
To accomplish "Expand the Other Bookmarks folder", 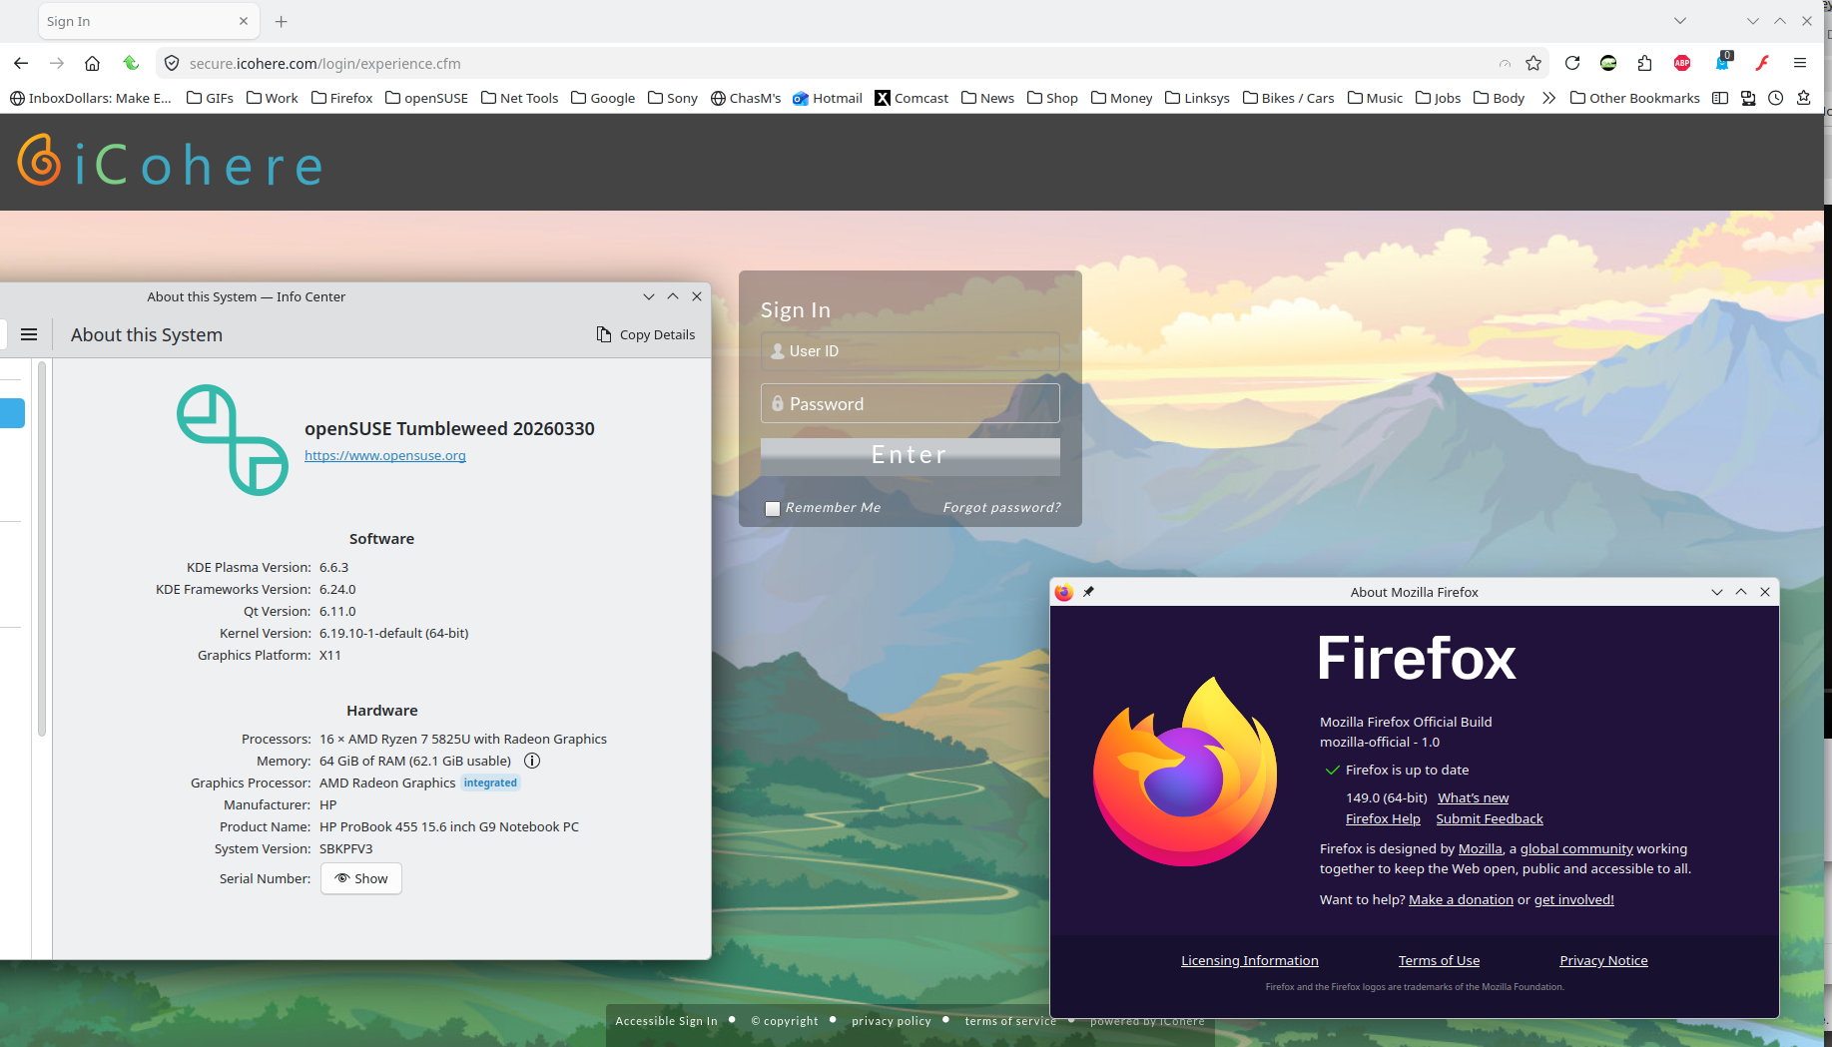I will coord(1634,98).
